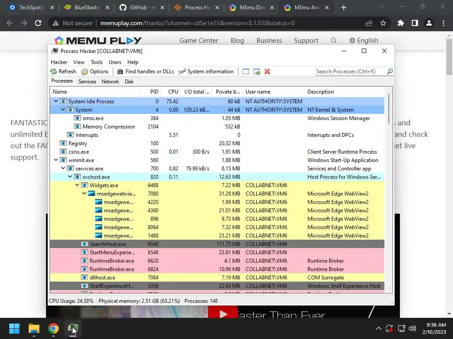The width and height of the screenshot is (453, 339).
Task: Select msedgewebview process with PID 8064
Action: (x=217, y=227)
